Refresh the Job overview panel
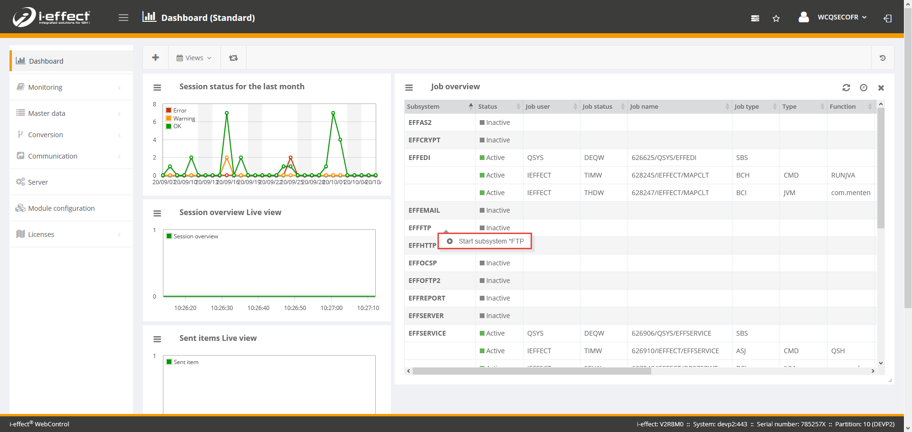The width and height of the screenshot is (912, 432). (846, 88)
